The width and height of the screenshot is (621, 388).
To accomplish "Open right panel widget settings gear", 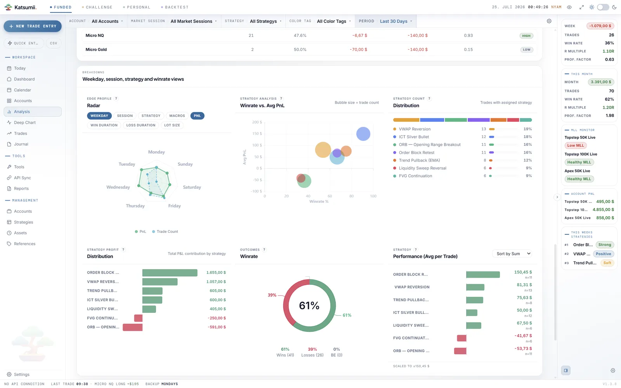I will point(613,371).
